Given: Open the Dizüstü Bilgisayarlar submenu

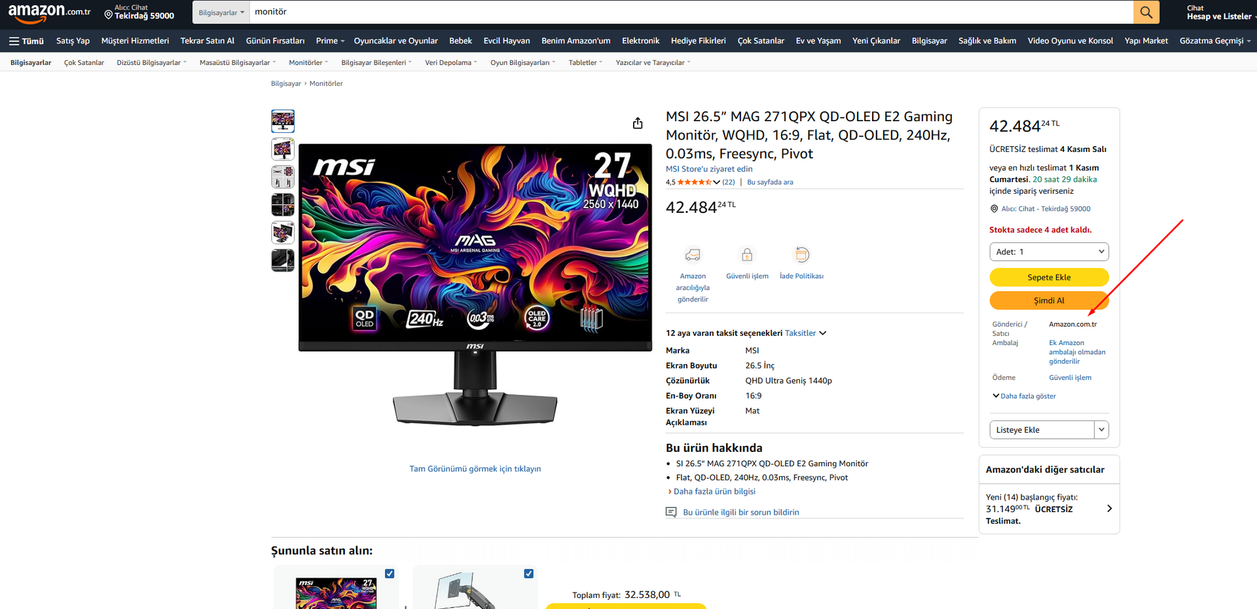Looking at the screenshot, I should coord(151,63).
